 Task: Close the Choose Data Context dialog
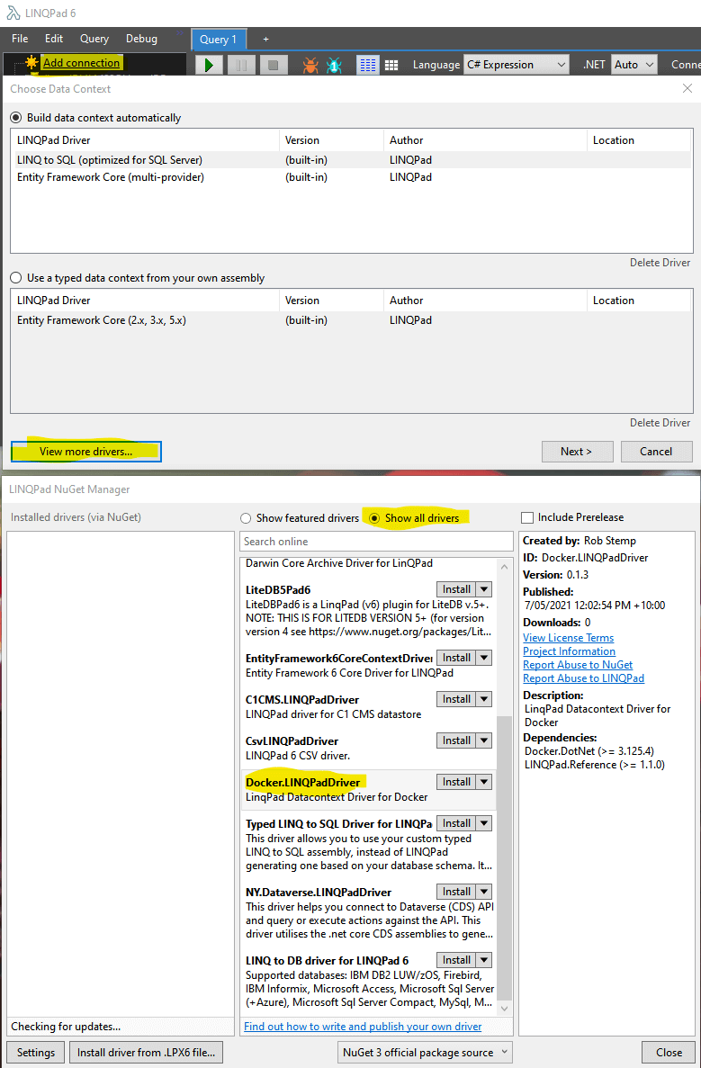[688, 88]
